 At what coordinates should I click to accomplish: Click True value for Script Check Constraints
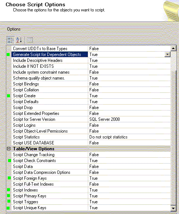click(93, 161)
